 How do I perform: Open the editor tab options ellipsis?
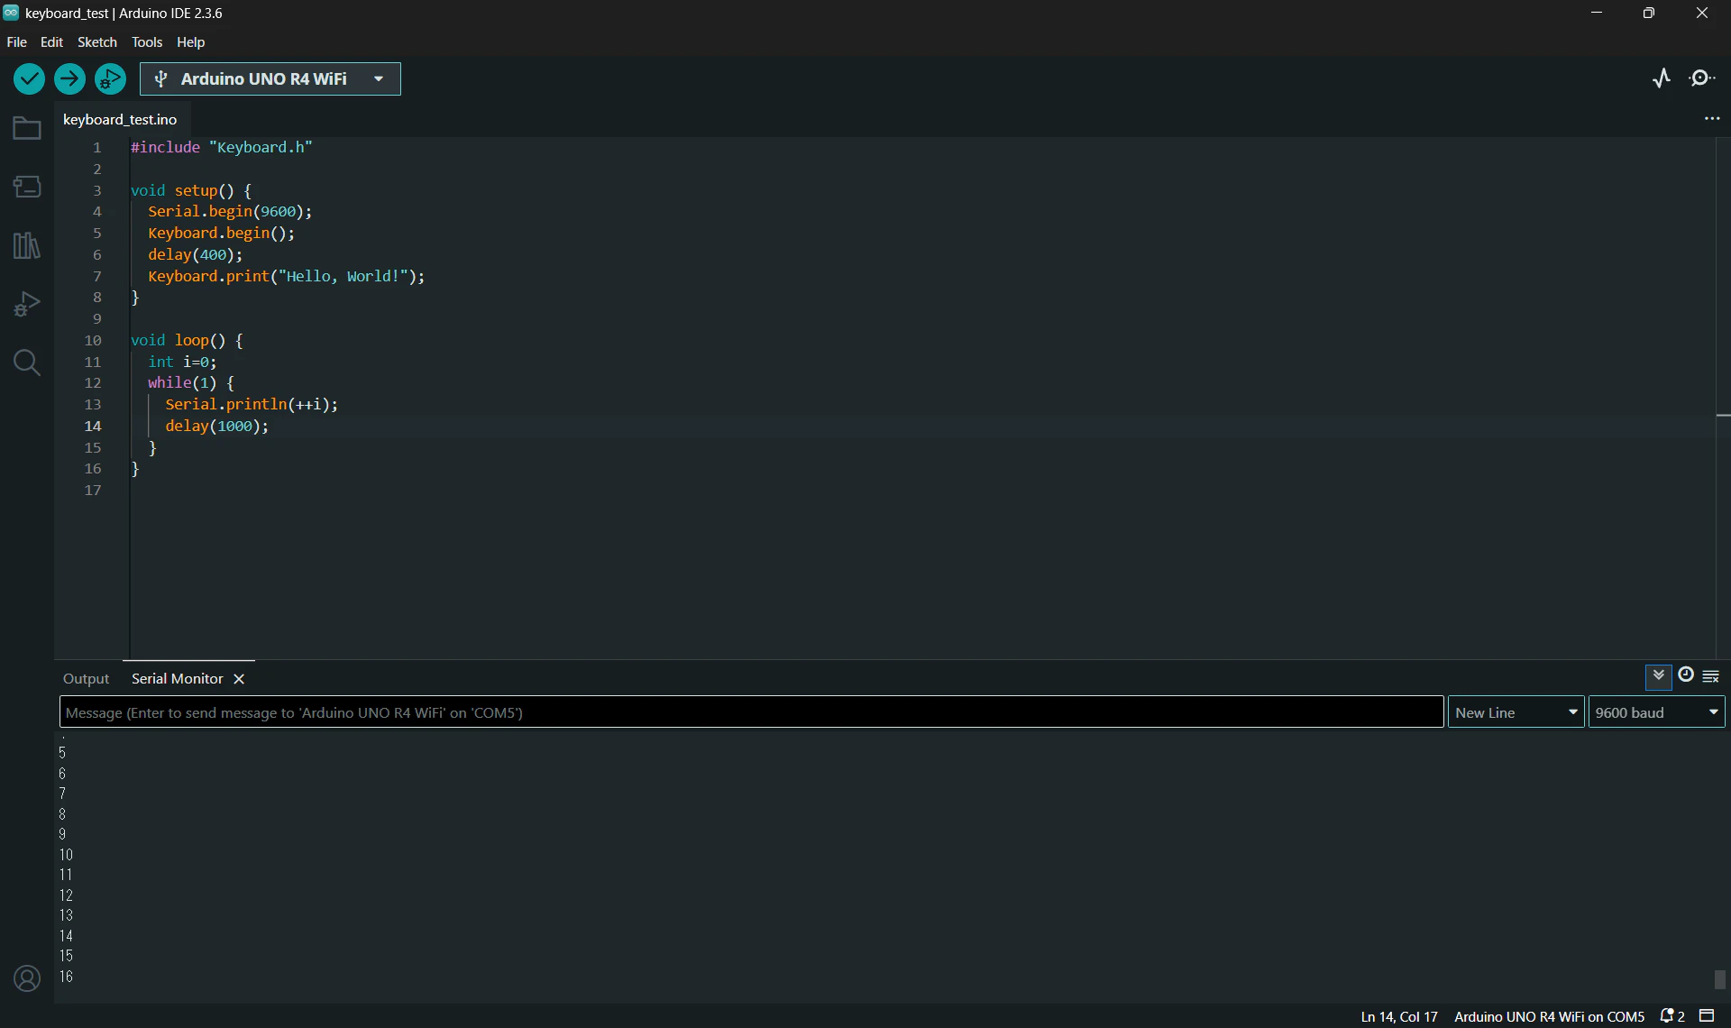click(x=1712, y=119)
